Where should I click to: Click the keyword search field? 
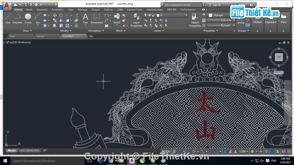coord(183,5)
